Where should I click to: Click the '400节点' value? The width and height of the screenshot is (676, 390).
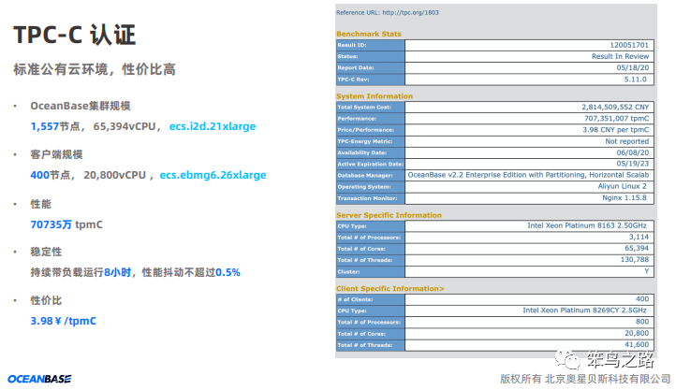click(x=50, y=175)
